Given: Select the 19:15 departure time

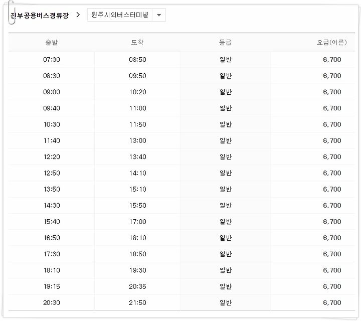Looking at the screenshot, I should 52,286.
